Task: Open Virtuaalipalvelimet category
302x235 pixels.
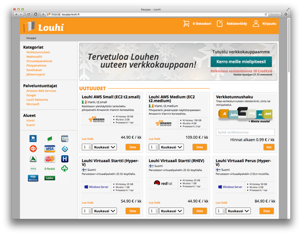Action: point(39,61)
